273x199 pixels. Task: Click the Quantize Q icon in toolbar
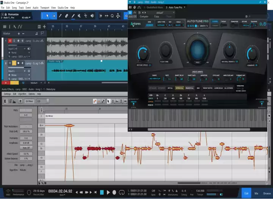[112, 16]
